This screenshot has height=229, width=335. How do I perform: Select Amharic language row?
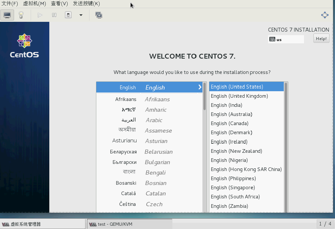coord(149,109)
